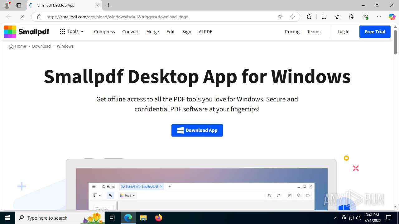399x224 pixels.
Task: Start the Free Trial button
Action: [x=375, y=31]
